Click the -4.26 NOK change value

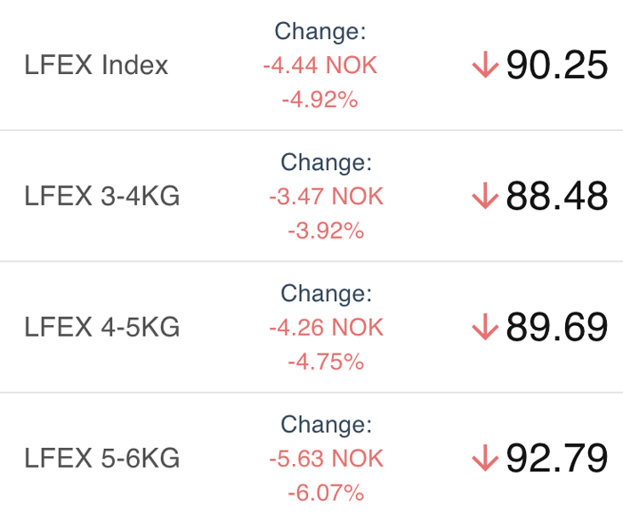(x=327, y=328)
